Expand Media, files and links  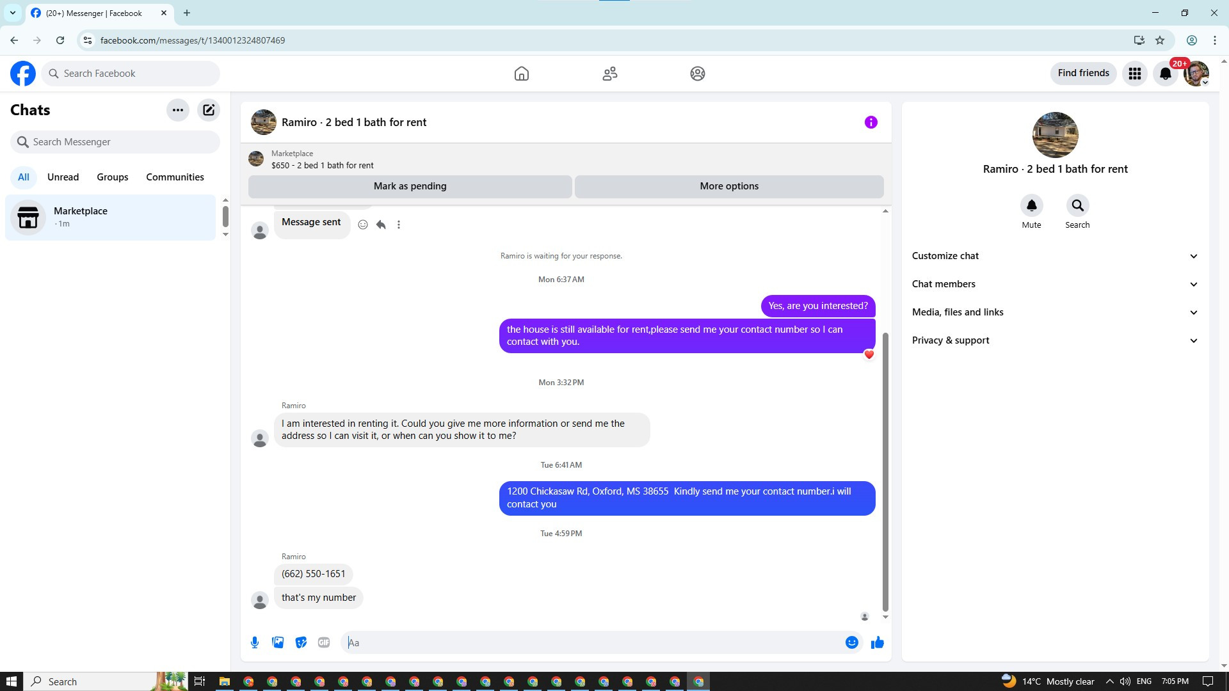click(1055, 312)
